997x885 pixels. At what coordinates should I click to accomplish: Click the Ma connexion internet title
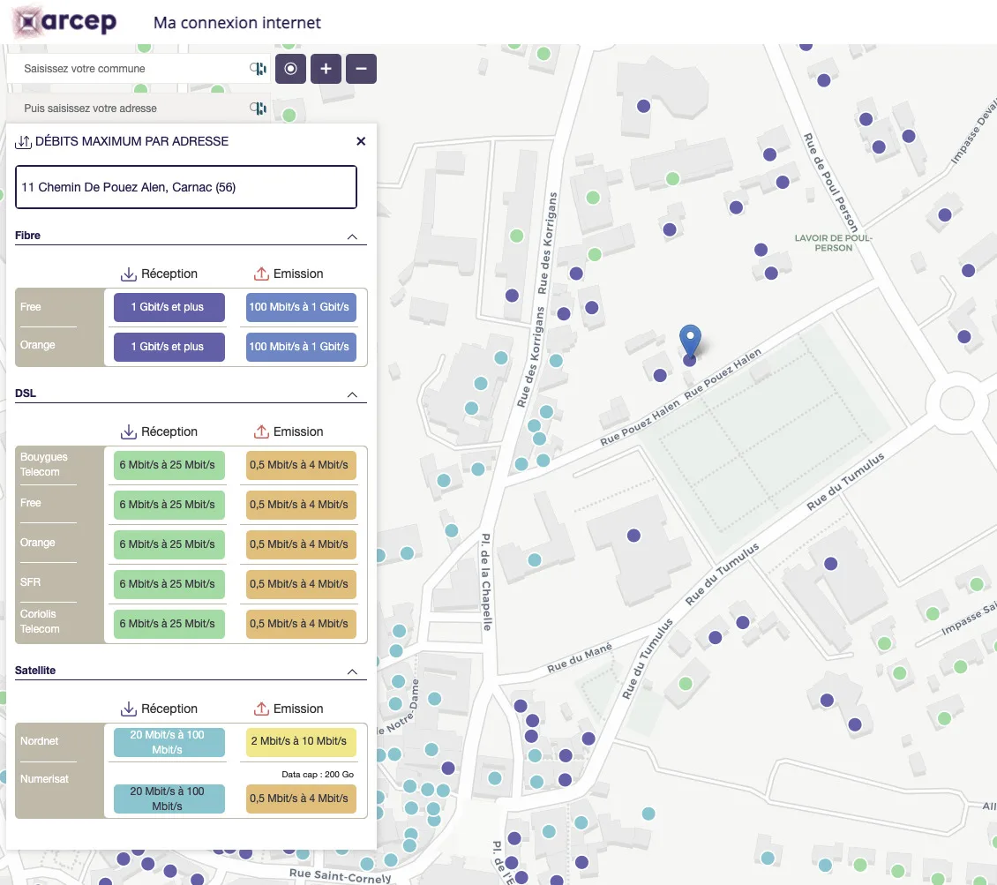tap(237, 23)
